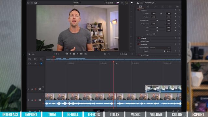Open the File tab in the Inspector
The width and height of the screenshot is (208, 117).
(x=177, y=6)
